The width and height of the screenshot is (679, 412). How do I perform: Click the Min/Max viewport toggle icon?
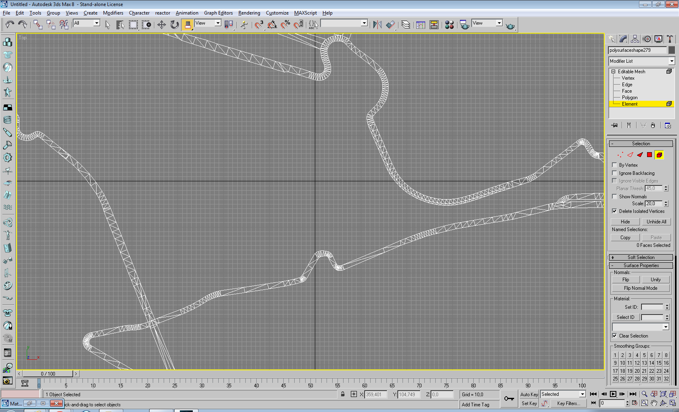point(673,403)
